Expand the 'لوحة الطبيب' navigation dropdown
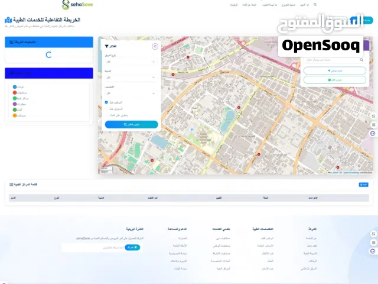 click(269, 5)
